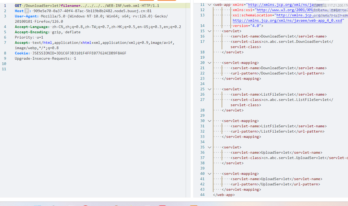
Task: Click the xmlns jcp.org namespace link on line 11
Action: (279, 4)
